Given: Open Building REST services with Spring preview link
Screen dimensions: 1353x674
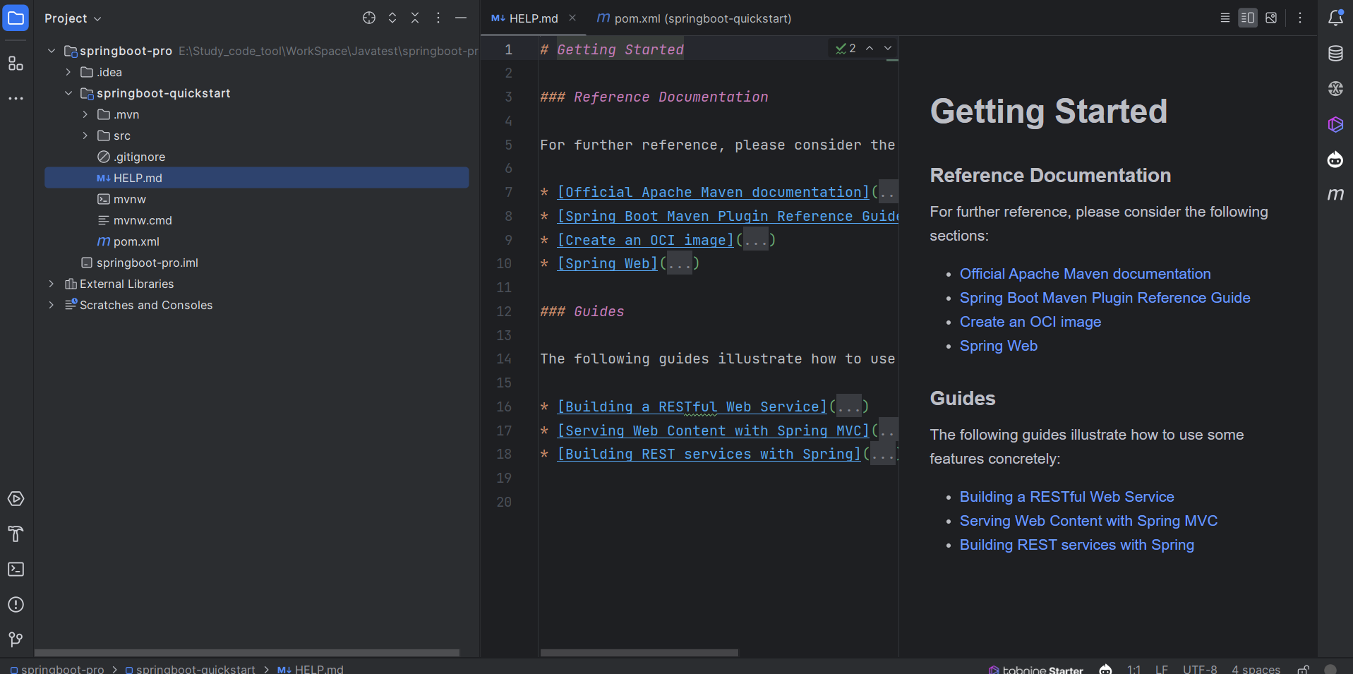Looking at the screenshot, I should (x=1076, y=545).
